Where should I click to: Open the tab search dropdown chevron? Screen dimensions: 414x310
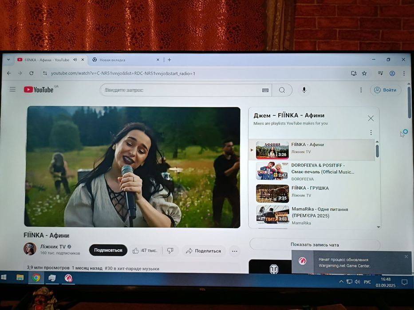point(8,60)
